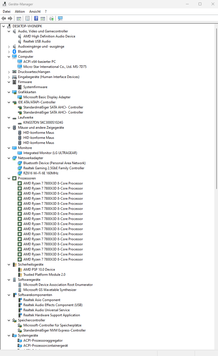Open the Ansicht menu
This screenshot has height=356, width=218.
pyautogui.click(x=35, y=12)
